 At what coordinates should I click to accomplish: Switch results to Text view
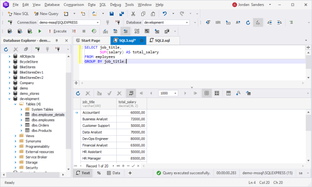tap(82, 173)
